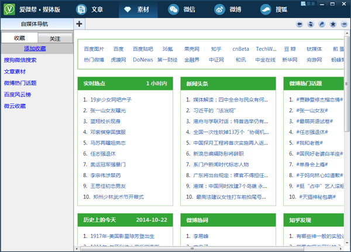Open 文章素材 favorite
Screen dimensions: 351x252
click(x=15, y=71)
